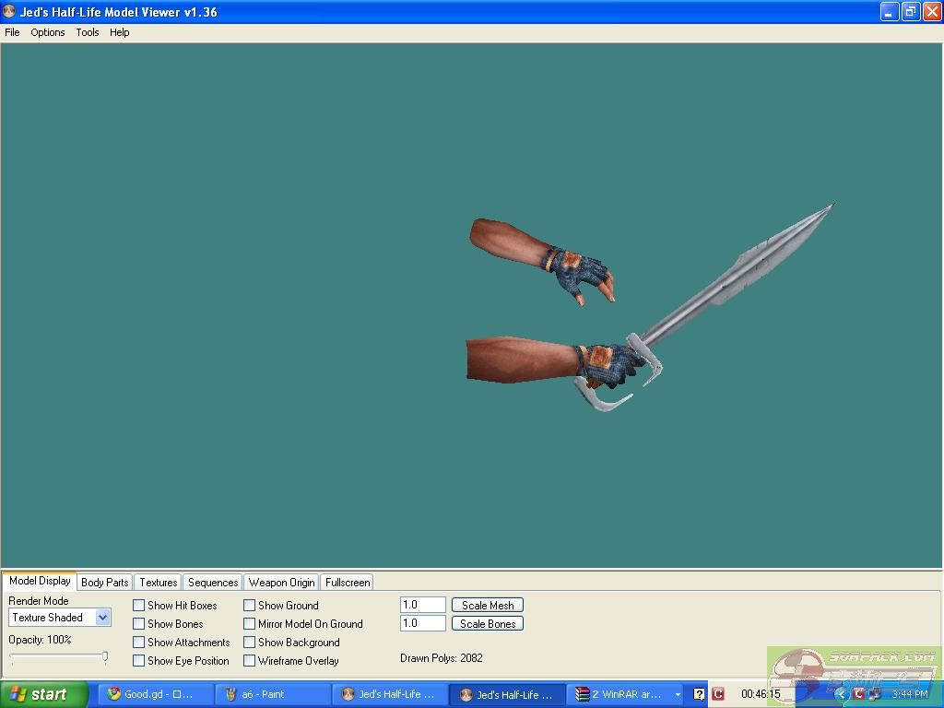The width and height of the screenshot is (944, 708).
Task: Click the red C recorder icon in taskbar
Action: [x=718, y=694]
